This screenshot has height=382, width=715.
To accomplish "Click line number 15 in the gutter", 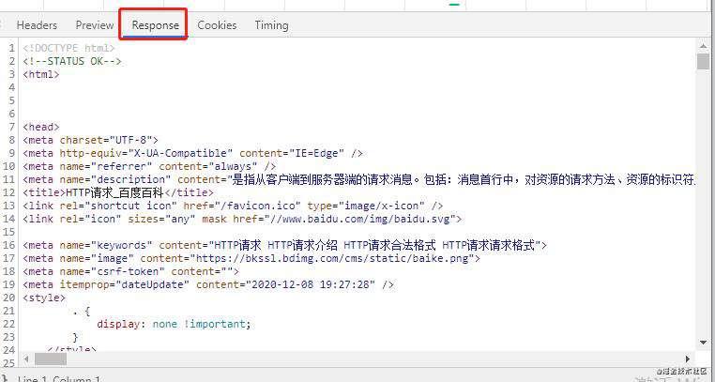I will [x=8, y=232].
